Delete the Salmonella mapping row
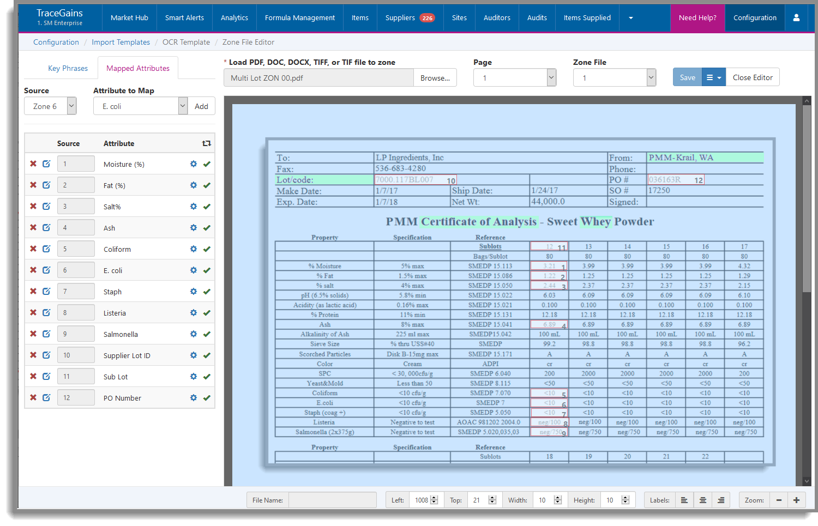 coord(33,334)
